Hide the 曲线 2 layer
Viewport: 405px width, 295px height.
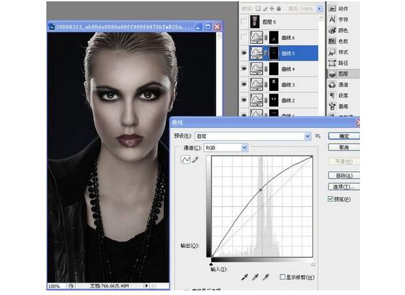pyautogui.click(x=244, y=100)
